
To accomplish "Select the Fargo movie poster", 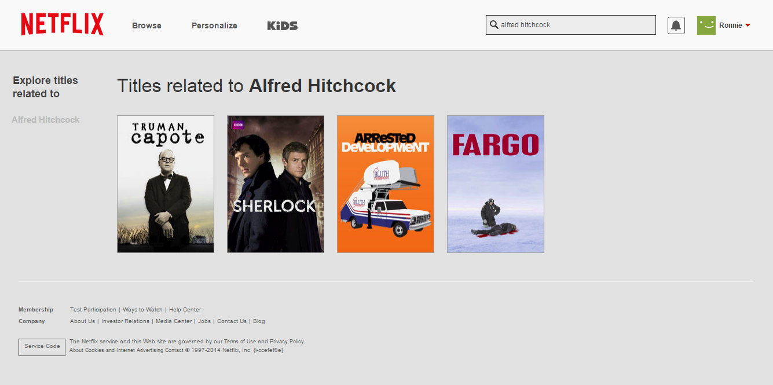I will pyautogui.click(x=496, y=184).
